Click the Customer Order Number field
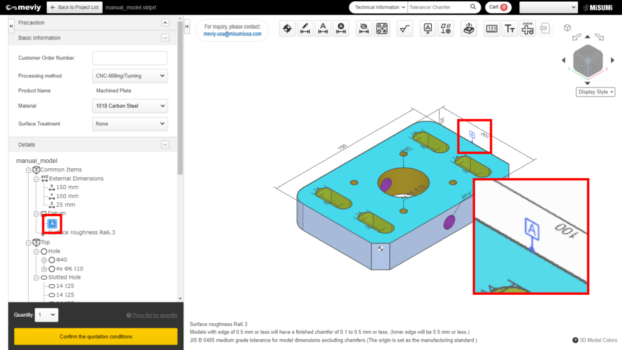The image size is (622, 350). (129, 58)
